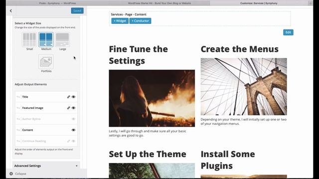Open the Create the Menus post title

(239, 49)
